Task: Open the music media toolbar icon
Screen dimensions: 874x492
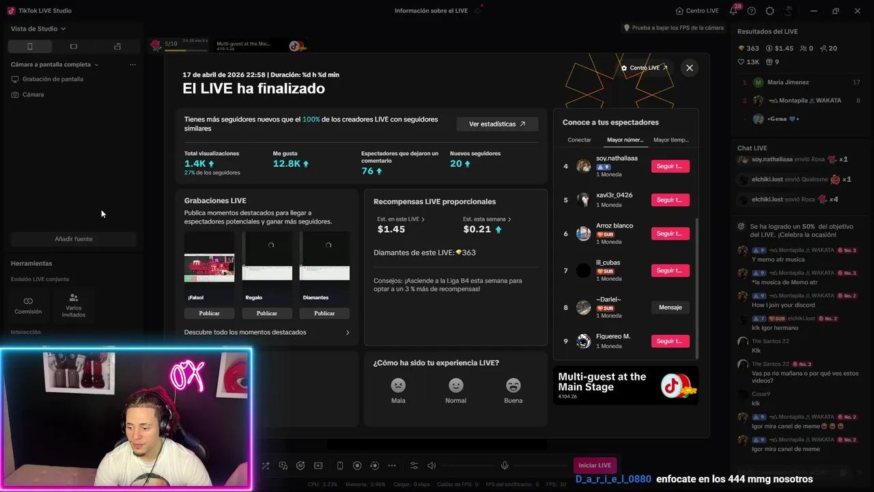Action: pyautogui.click(x=283, y=465)
